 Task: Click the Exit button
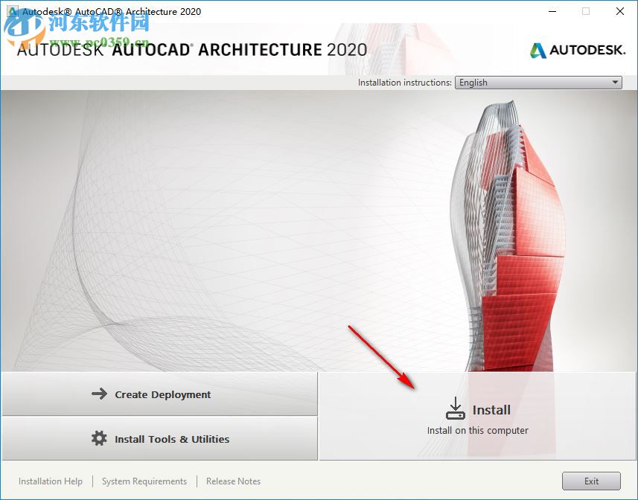[x=592, y=481]
